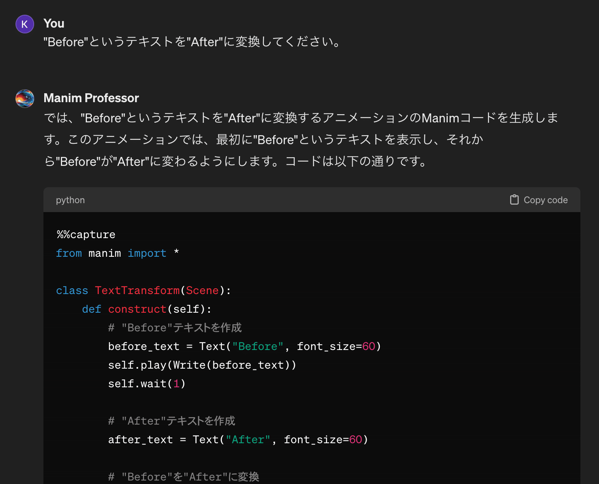Click the clipboard icon beside Copy code
The height and width of the screenshot is (484, 599).
[x=514, y=200]
